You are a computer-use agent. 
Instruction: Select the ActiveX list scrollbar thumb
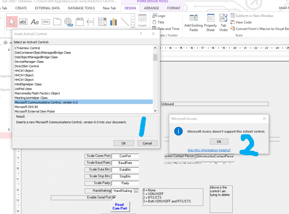coord(155,57)
